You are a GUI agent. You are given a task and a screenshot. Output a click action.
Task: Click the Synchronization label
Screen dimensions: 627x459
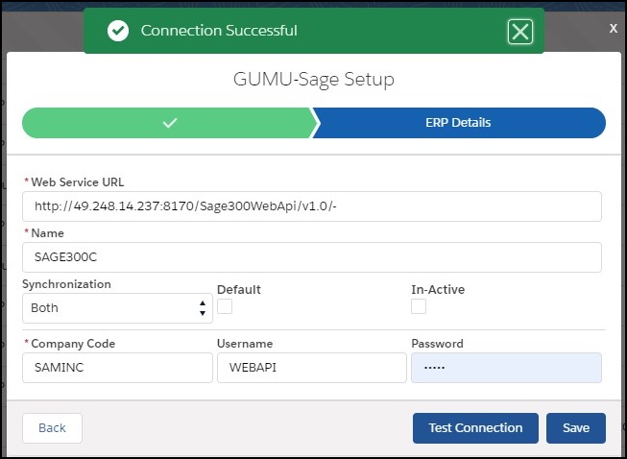66,284
